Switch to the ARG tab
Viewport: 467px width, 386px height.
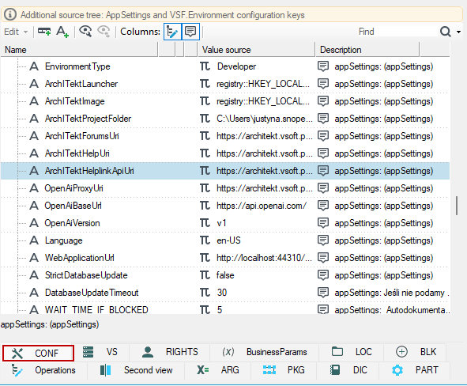(x=218, y=370)
